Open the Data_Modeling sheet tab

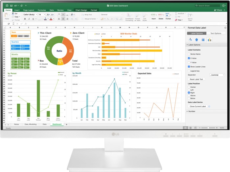tap(31, 124)
